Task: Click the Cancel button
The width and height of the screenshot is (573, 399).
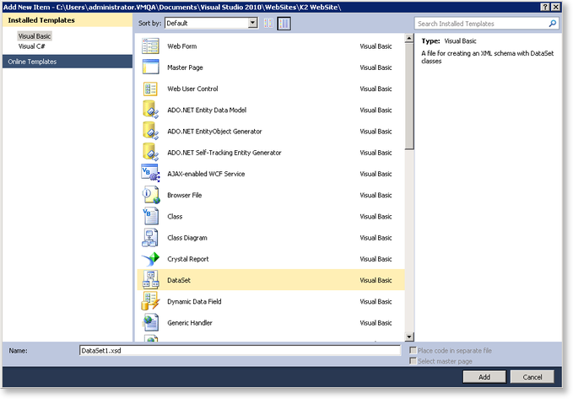Action: [532, 377]
